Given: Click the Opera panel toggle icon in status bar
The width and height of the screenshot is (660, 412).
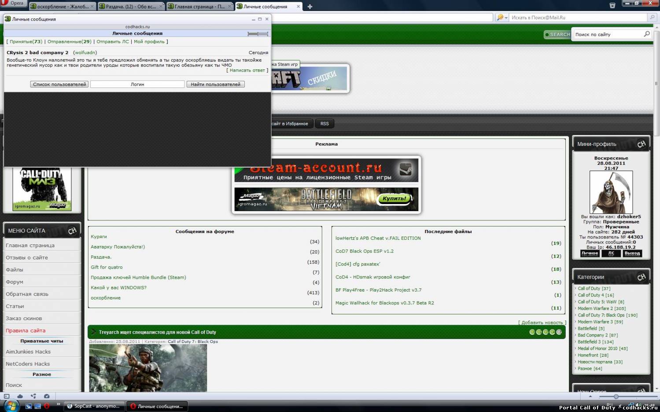Looking at the screenshot, I should 7,396.
